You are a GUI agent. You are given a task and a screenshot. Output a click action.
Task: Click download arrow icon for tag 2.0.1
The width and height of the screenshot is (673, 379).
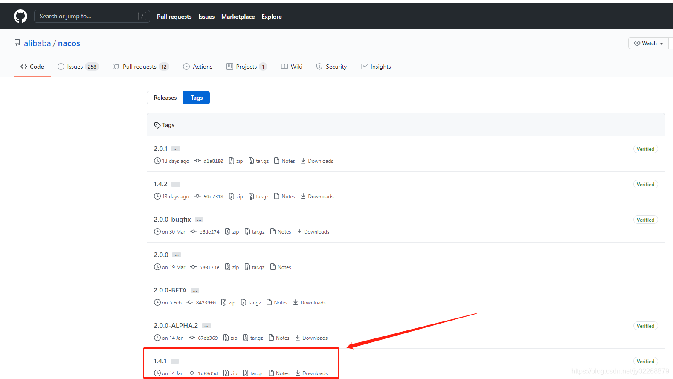click(303, 161)
